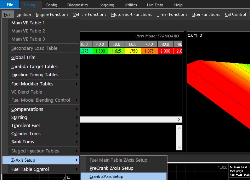250x180 pixels.
Task: Click the View Mode: STANDARD label
Action: coord(157,36)
